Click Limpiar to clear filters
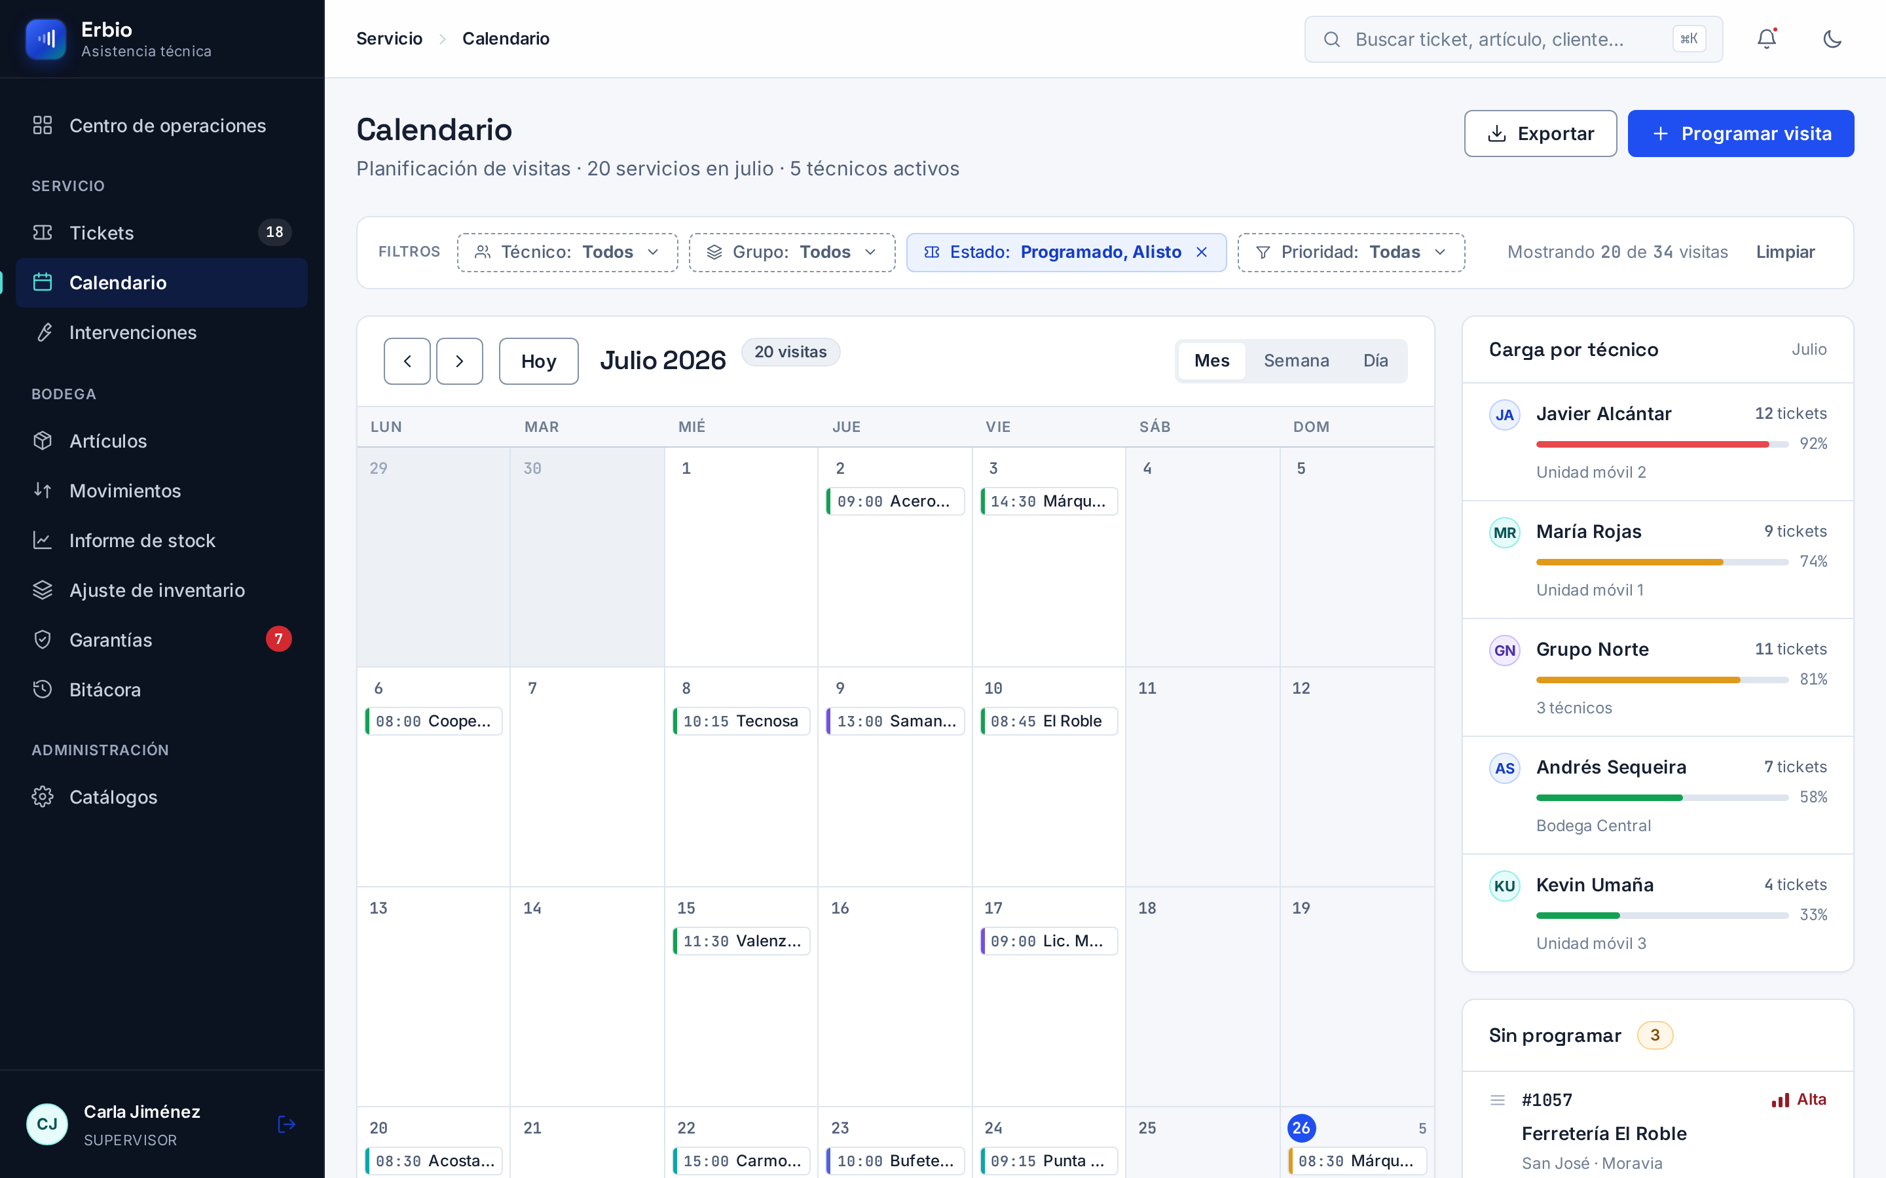The width and height of the screenshot is (1886, 1178). (1784, 253)
